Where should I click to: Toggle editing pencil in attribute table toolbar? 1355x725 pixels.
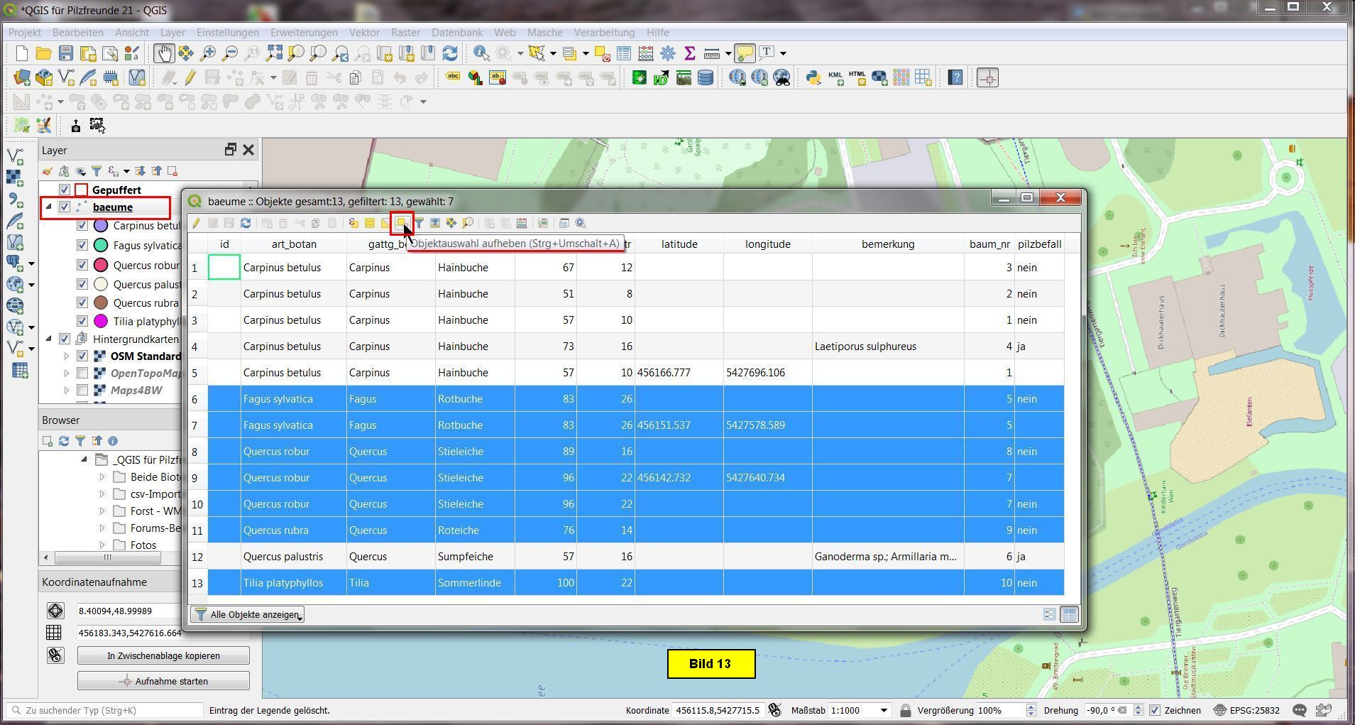196,223
